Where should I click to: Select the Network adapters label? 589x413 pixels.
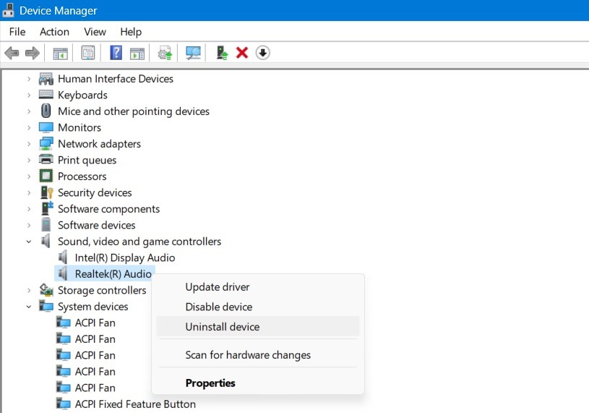click(x=99, y=143)
